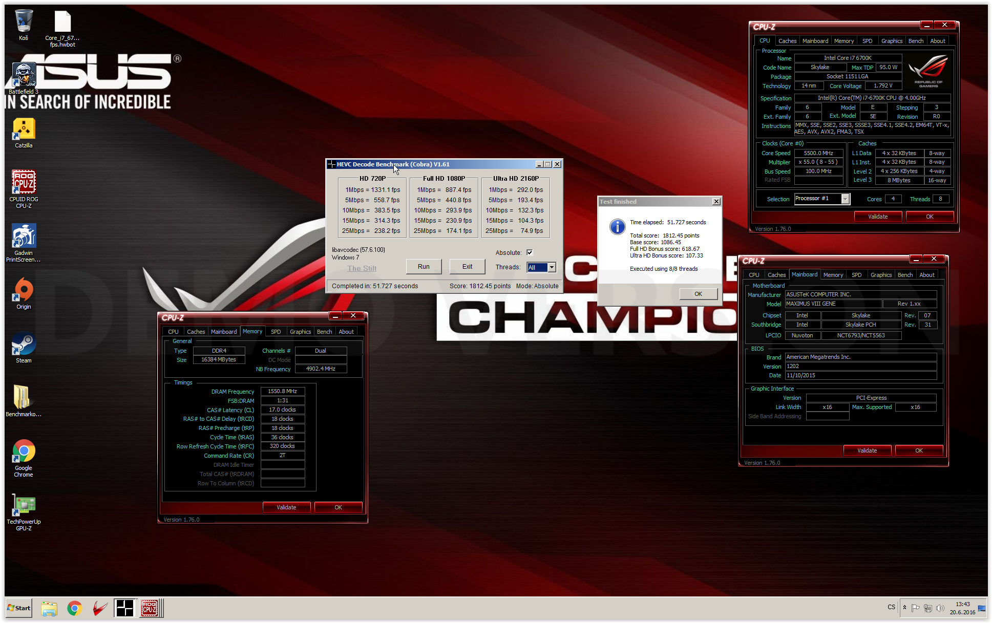This screenshot has width=992, height=623.
Task: Click Validate in Mainboard CPU-Z window
Action: pos(867,450)
